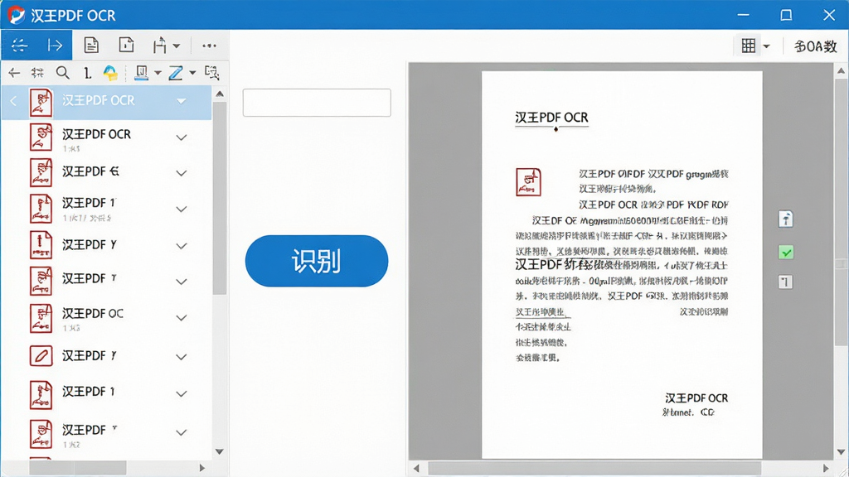
Task: Click the text button at the top right corner
Action: tap(816, 46)
